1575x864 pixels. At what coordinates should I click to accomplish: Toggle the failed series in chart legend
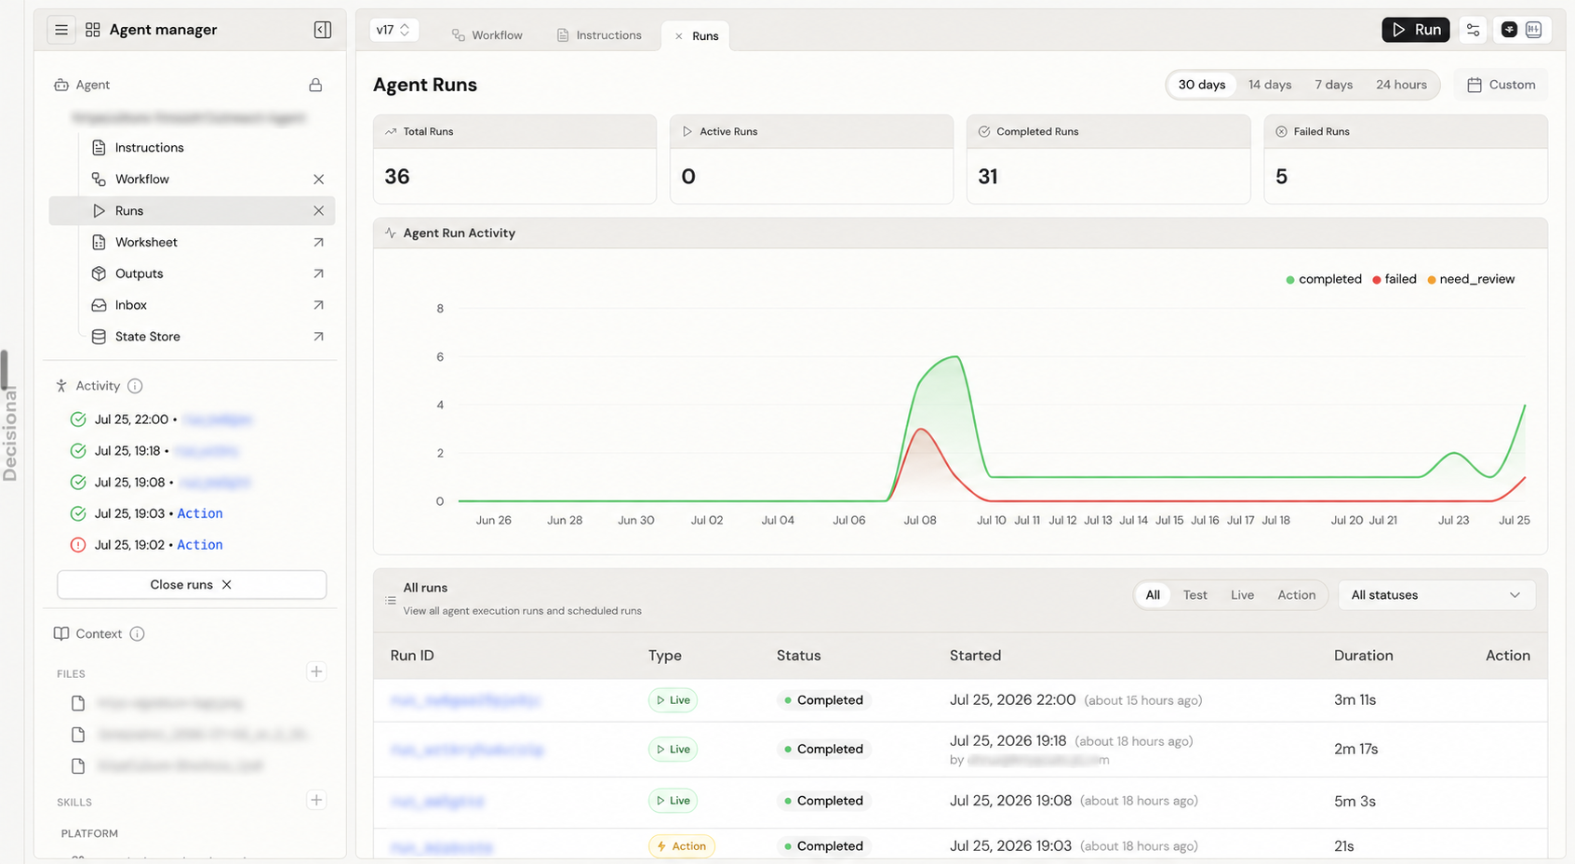1395,279
